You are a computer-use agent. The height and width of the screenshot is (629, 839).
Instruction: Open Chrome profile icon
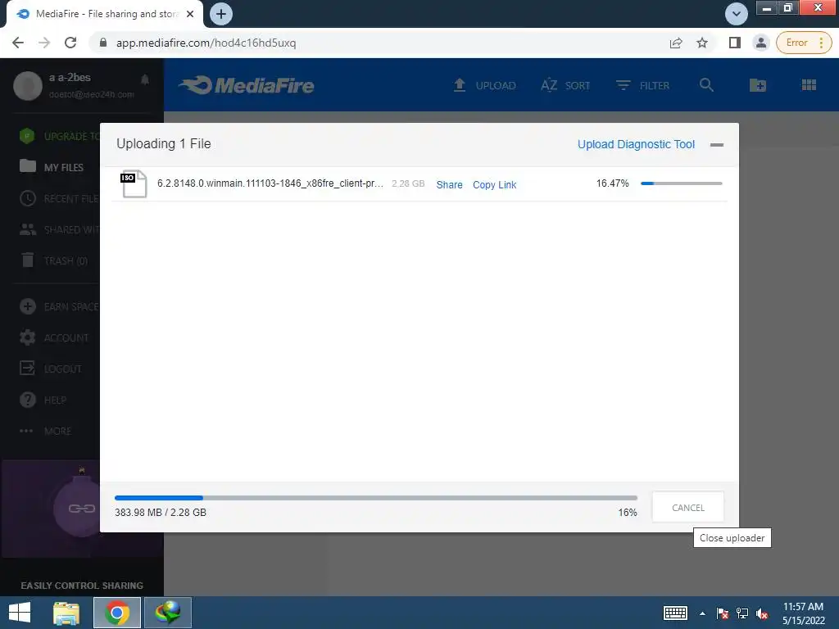coord(760,43)
